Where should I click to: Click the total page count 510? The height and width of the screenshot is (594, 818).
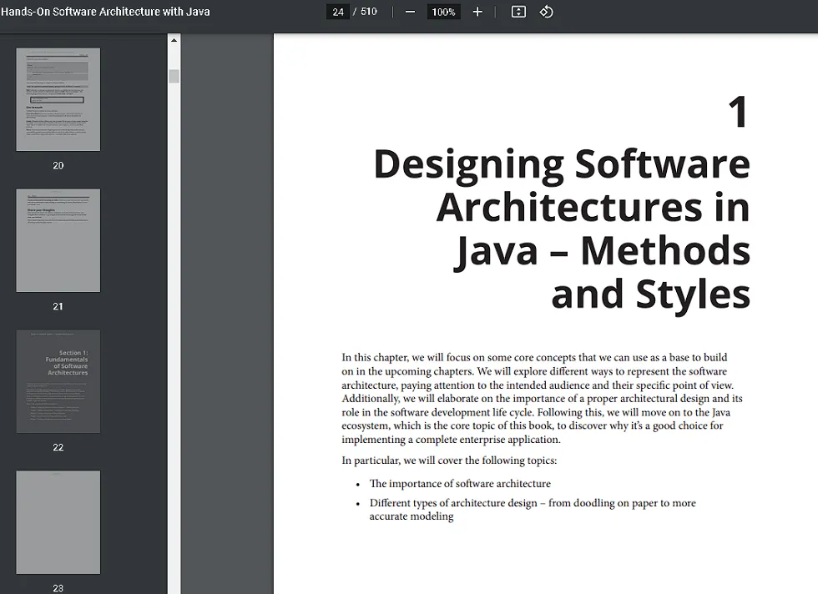[368, 12]
